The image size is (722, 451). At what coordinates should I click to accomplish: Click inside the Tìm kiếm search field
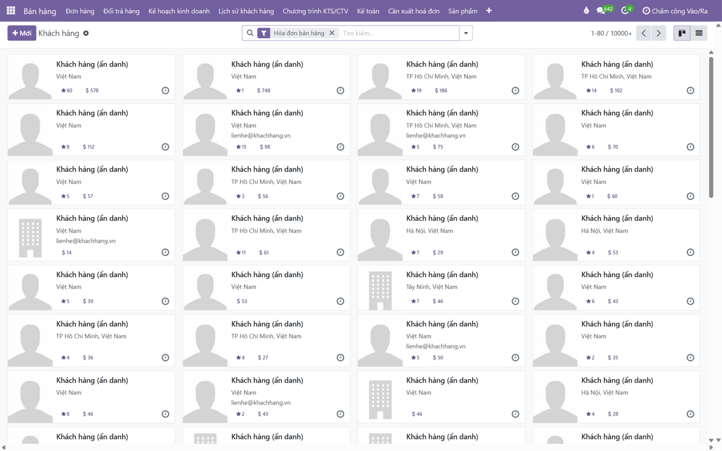399,33
